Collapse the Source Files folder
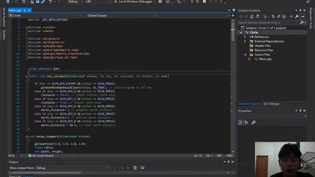 click(x=245, y=55)
